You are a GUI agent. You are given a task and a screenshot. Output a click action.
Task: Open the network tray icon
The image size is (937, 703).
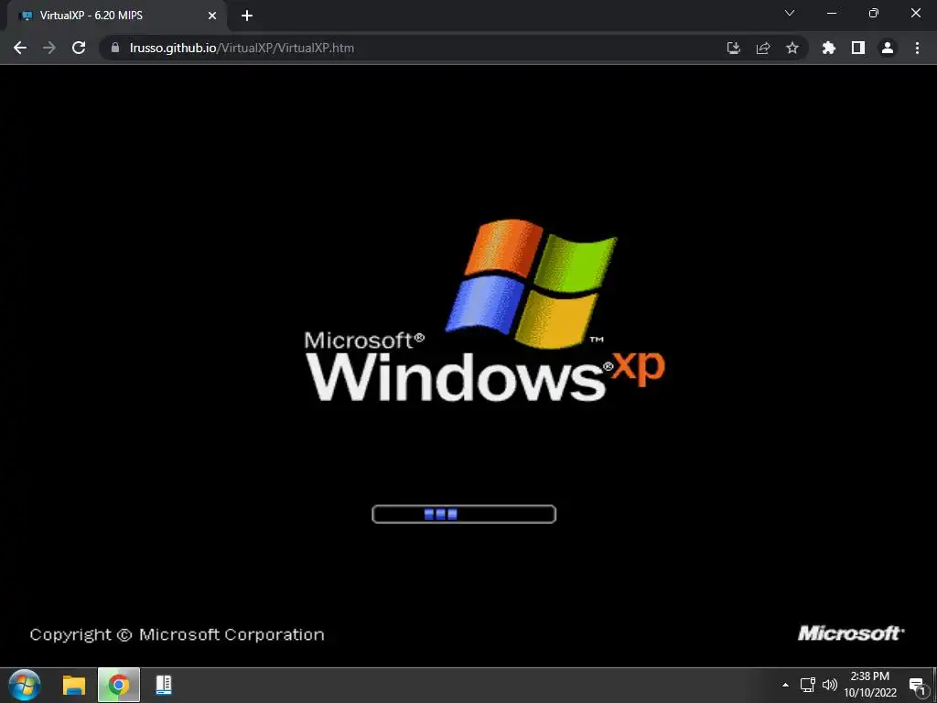pos(807,685)
